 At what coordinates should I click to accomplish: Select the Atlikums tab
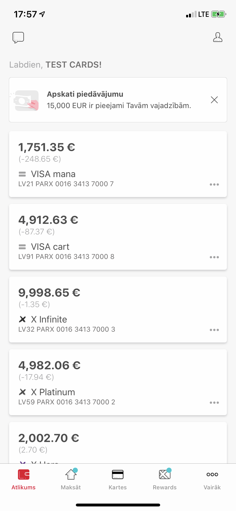coord(24,479)
